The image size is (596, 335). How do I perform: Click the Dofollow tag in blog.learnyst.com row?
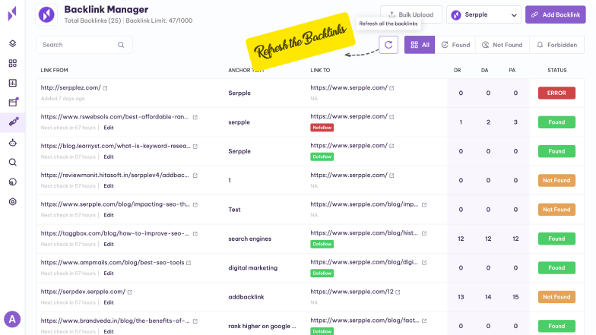coord(322,156)
